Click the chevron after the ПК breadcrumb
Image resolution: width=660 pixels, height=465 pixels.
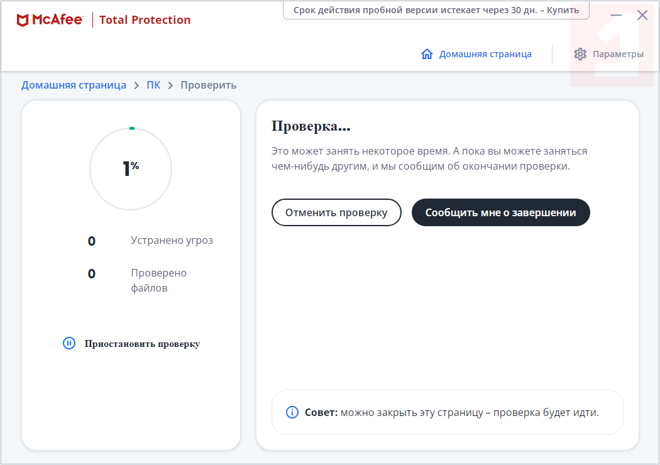(x=170, y=85)
